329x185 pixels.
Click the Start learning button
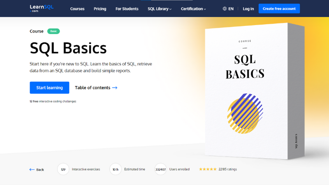tap(49, 88)
